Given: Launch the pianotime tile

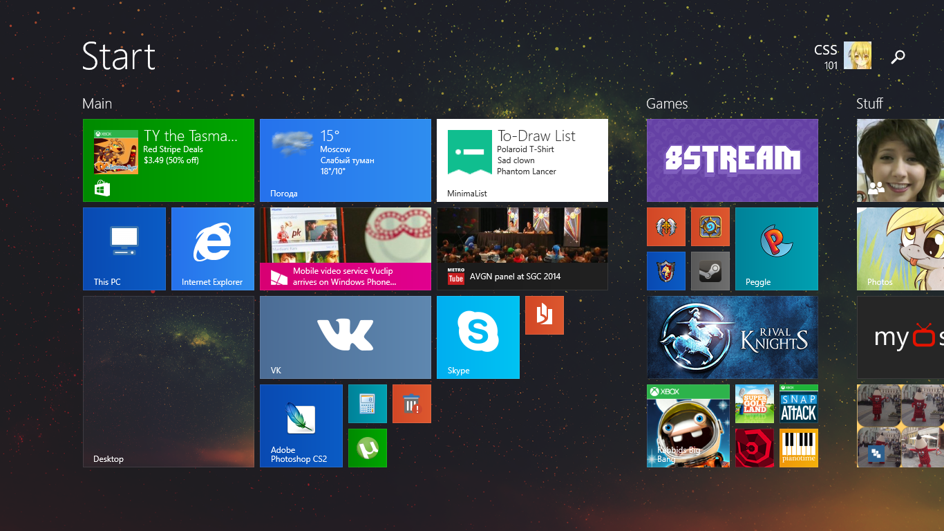Looking at the screenshot, I should pos(799,448).
